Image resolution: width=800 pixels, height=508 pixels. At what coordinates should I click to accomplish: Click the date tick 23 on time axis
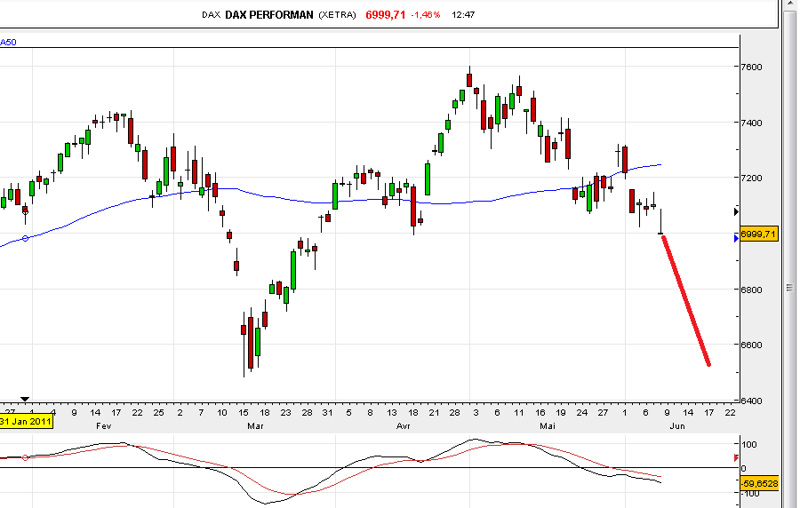(x=285, y=413)
